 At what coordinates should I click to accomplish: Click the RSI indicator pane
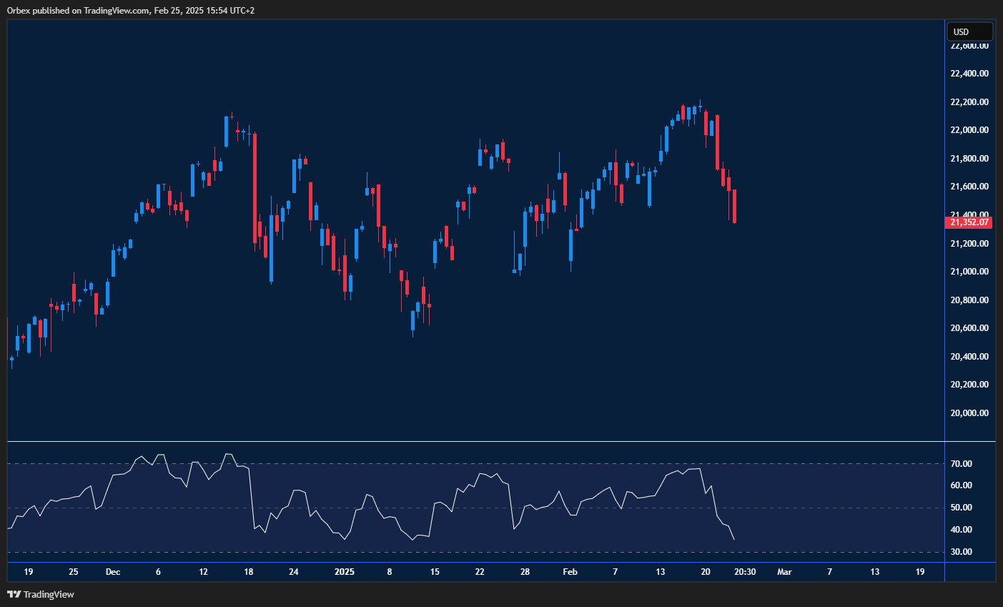[472, 500]
